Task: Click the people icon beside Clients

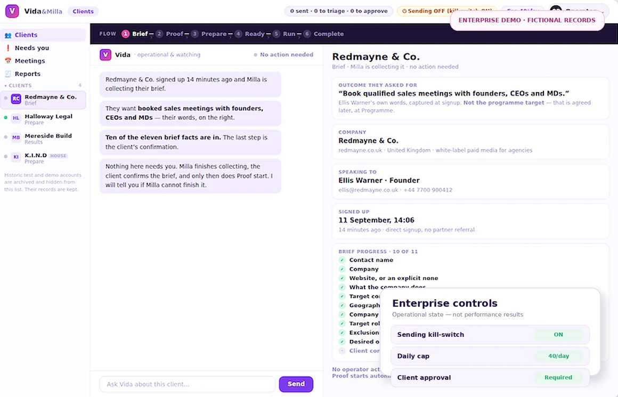Action: 8,35
